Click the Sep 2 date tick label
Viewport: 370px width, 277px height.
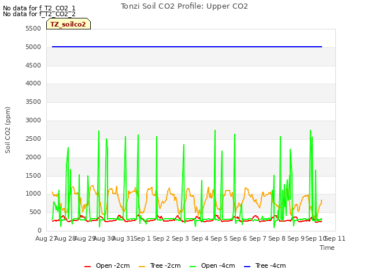161,238
